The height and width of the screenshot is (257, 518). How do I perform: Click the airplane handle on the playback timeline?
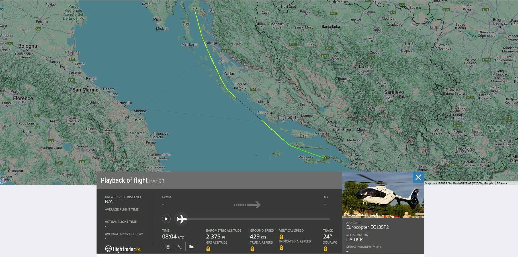[x=181, y=219]
